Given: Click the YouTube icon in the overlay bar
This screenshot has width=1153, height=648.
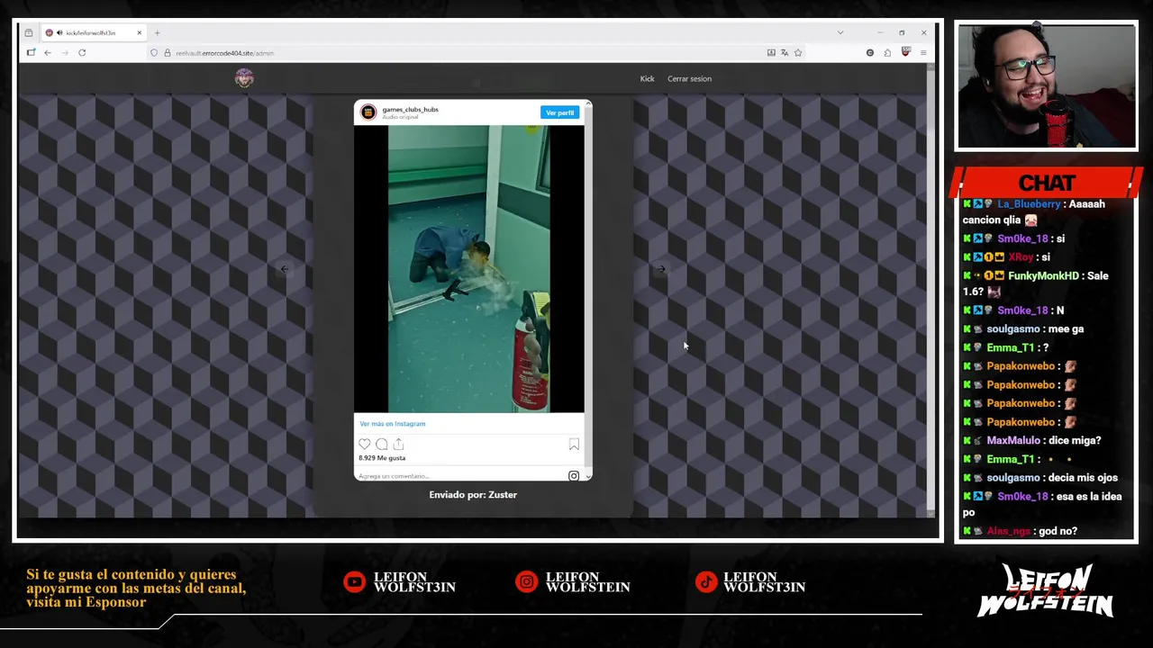Looking at the screenshot, I should (x=354, y=582).
